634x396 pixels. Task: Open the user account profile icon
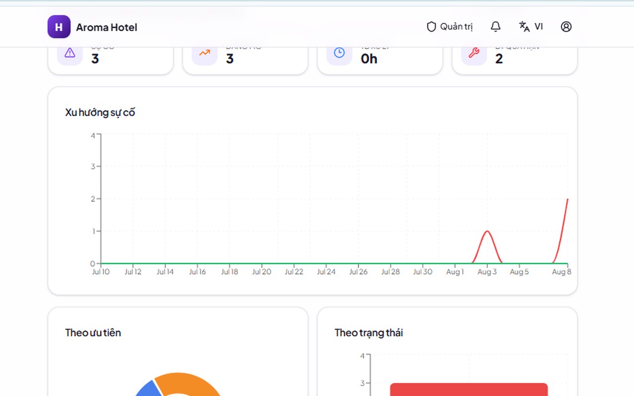[x=566, y=27]
